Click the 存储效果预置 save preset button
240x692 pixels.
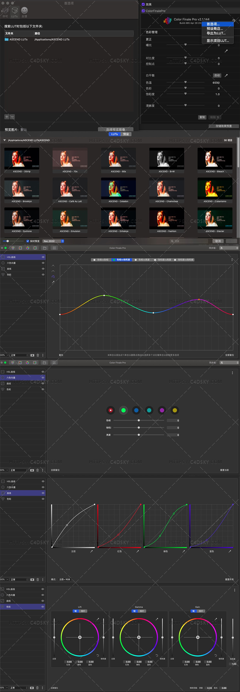tap(224, 126)
